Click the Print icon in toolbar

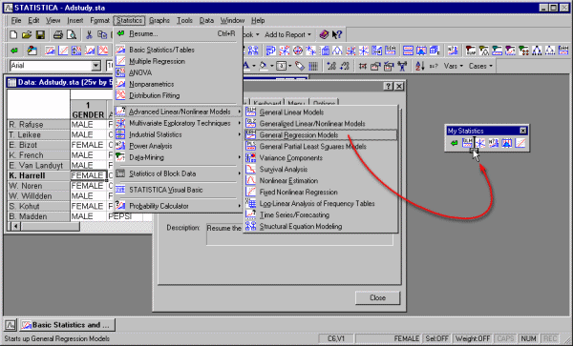point(58,34)
